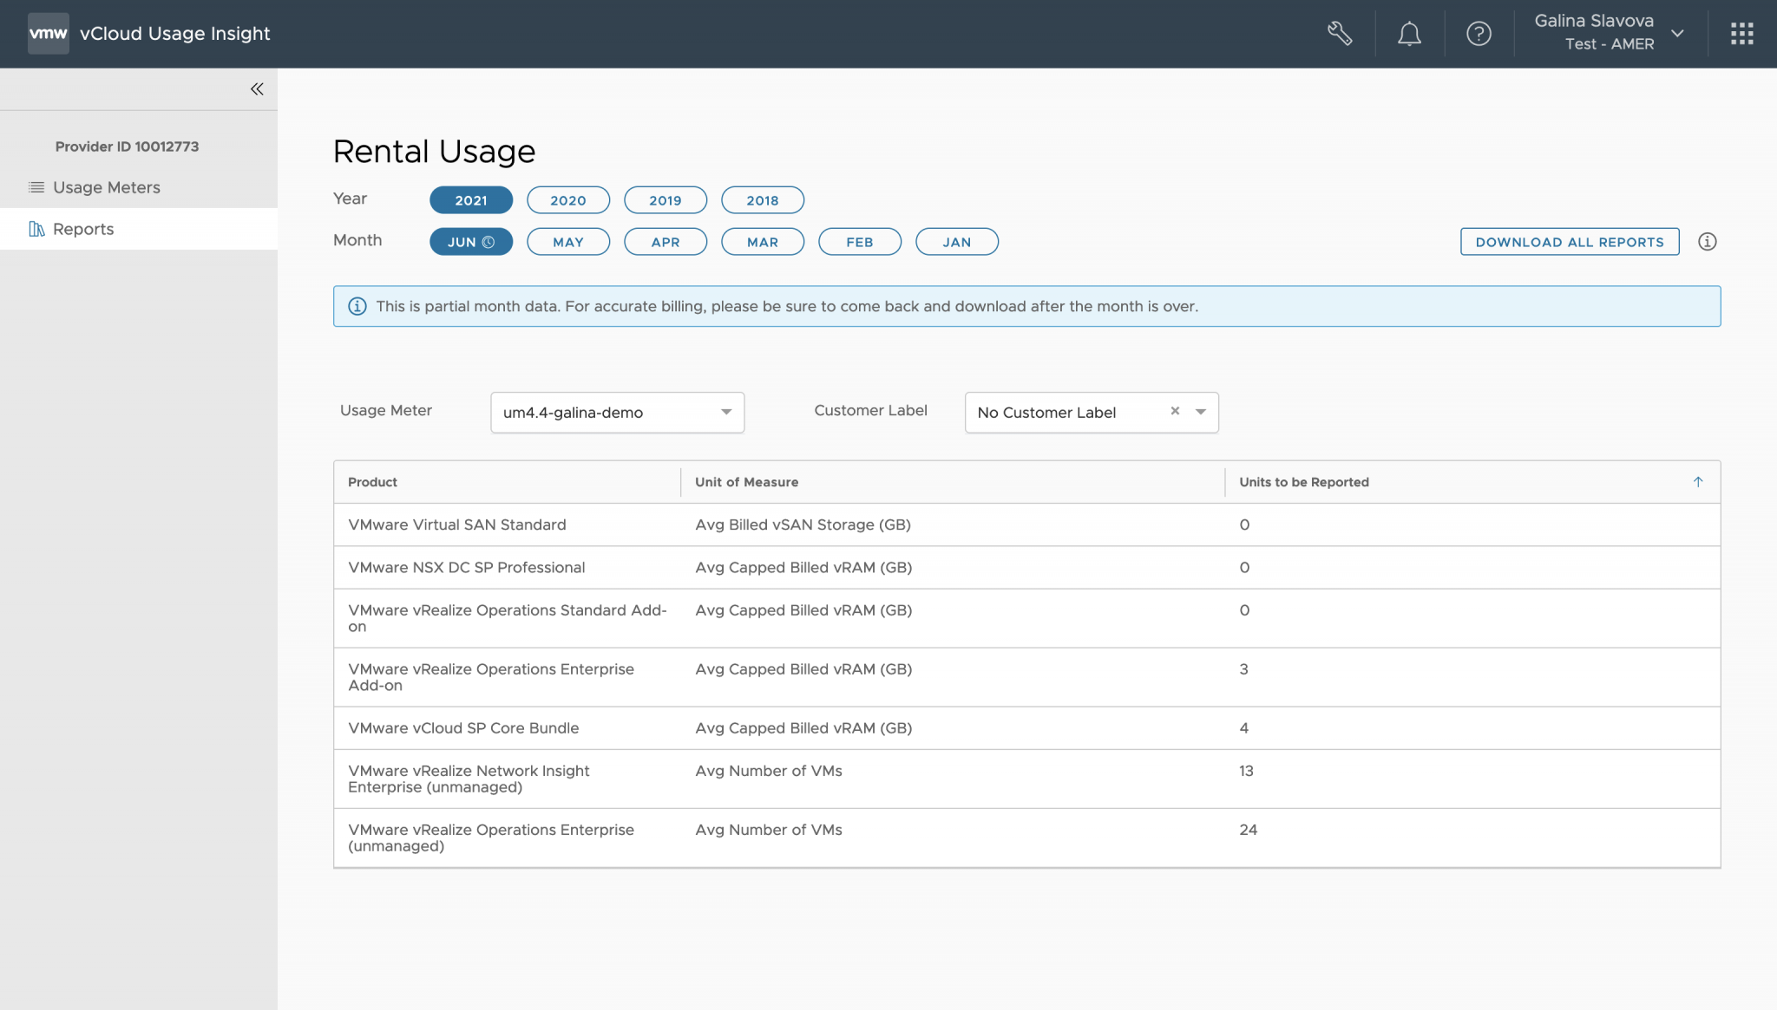
Task: Open the apps grid icon in the header
Action: pos(1741,33)
